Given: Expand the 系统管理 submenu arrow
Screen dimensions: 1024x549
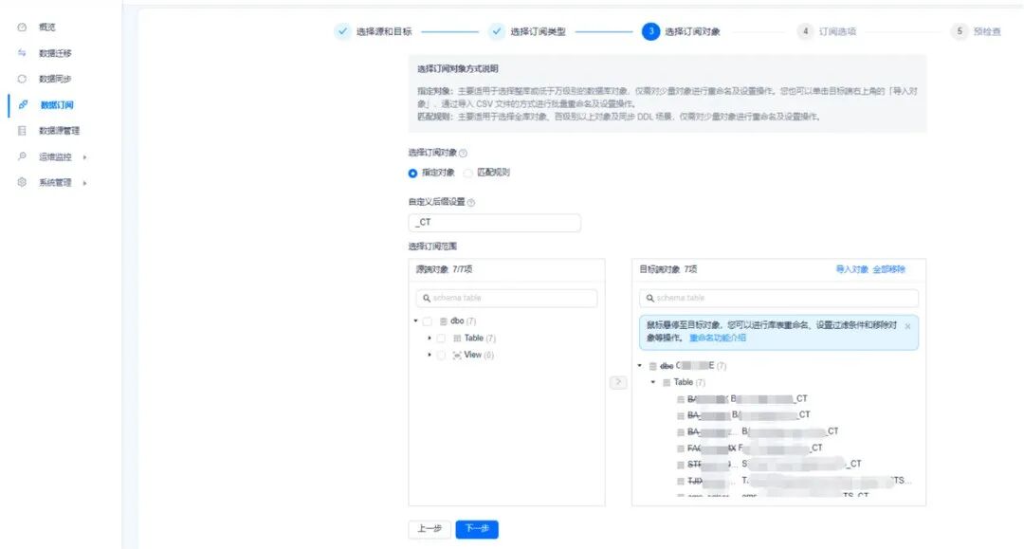Looking at the screenshot, I should coord(85,183).
